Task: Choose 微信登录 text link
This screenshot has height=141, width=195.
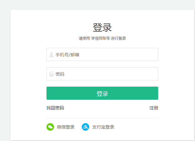Action: pyautogui.click(x=66, y=127)
